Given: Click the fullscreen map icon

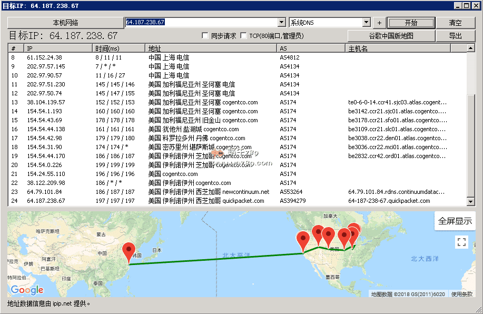Looking at the screenshot, I should 461,242.
